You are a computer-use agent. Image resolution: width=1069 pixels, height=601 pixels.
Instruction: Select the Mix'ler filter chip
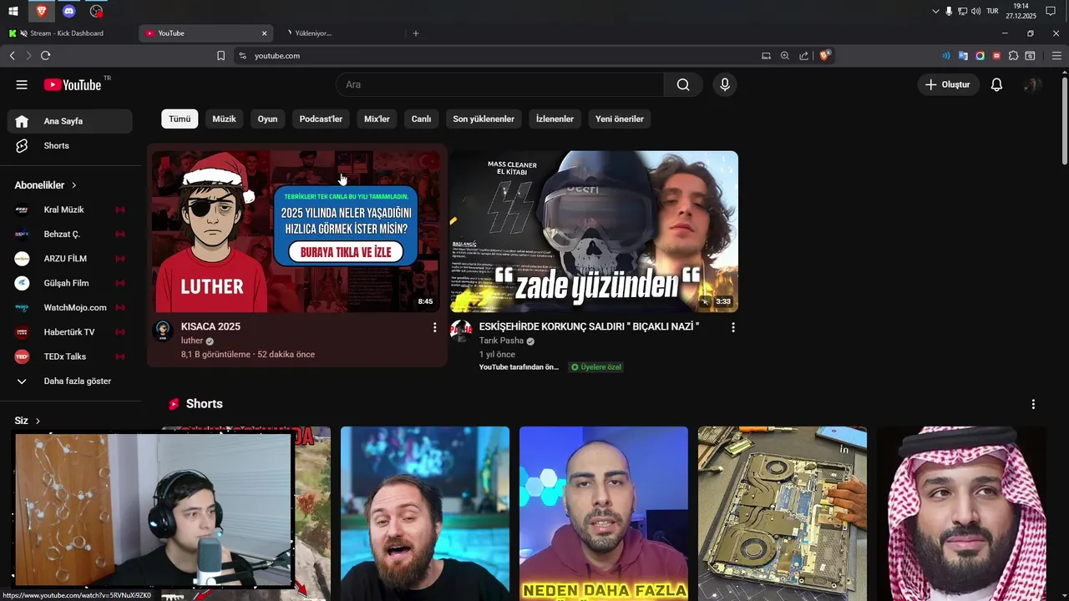[377, 119]
